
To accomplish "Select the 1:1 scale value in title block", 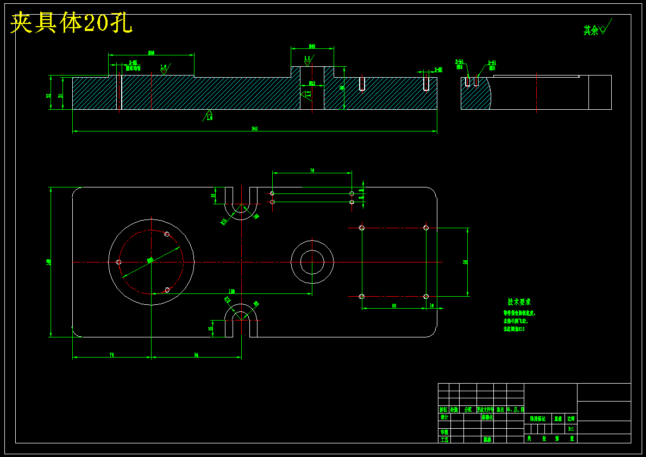I will [571, 429].
